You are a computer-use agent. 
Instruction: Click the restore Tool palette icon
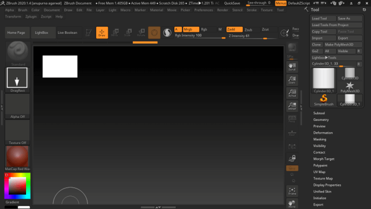364,10
